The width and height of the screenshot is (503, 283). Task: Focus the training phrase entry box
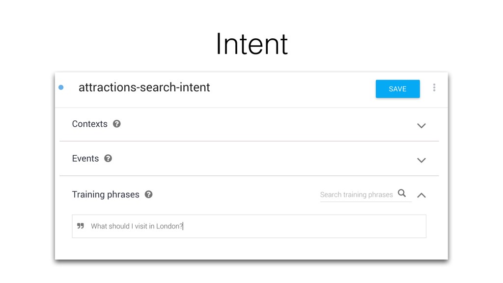tap(249, 226)
